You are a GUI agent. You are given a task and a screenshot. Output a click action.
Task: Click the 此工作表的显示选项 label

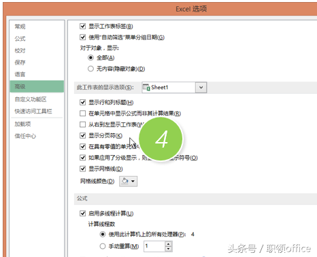pyautogui.click(x=105, y=87)
